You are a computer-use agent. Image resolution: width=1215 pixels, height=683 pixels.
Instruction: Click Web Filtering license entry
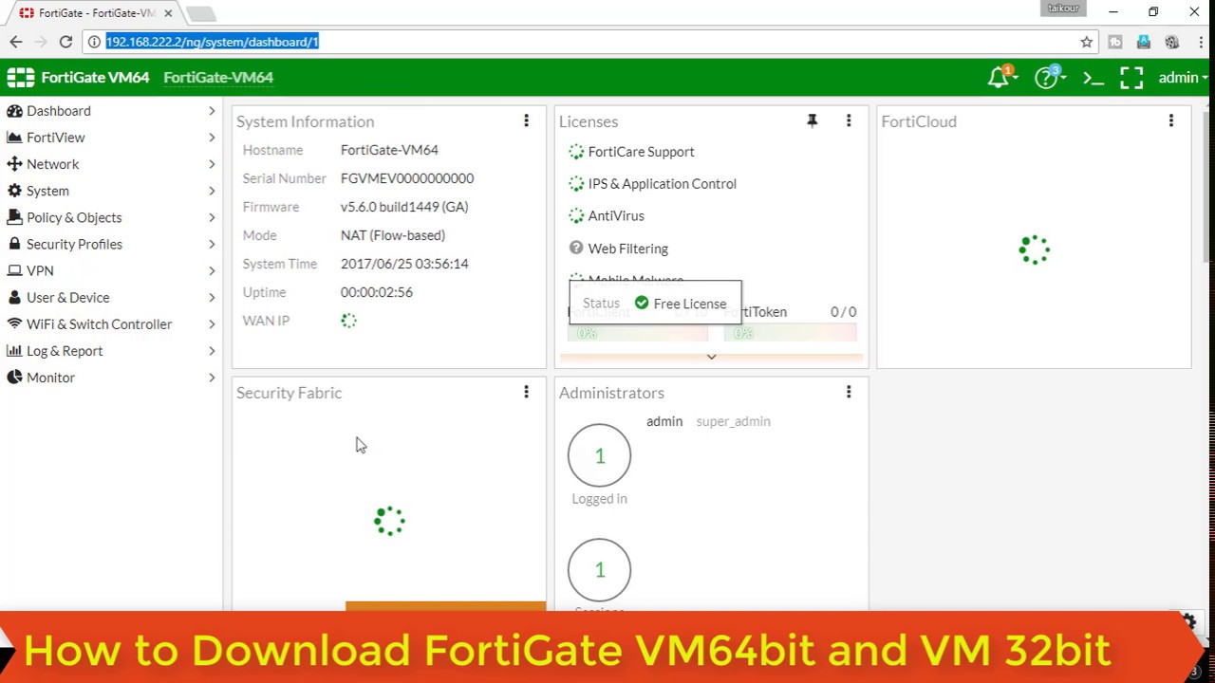coord(618,249)
